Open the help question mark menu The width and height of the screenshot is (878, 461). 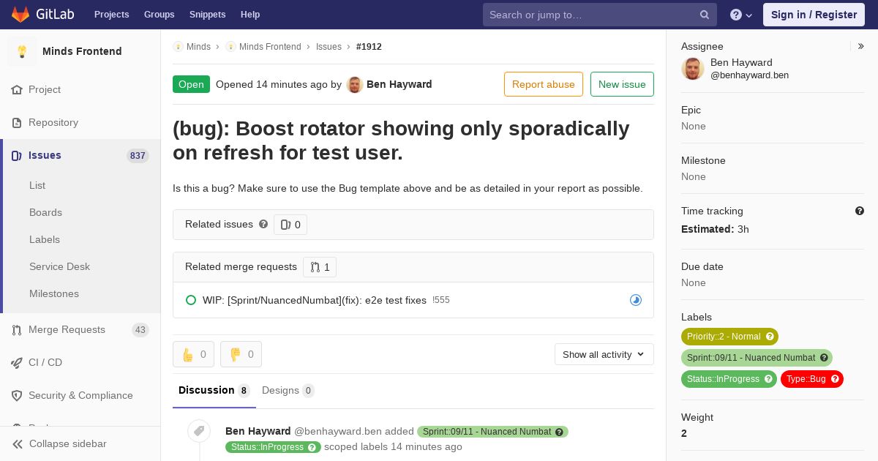[741, 15]
